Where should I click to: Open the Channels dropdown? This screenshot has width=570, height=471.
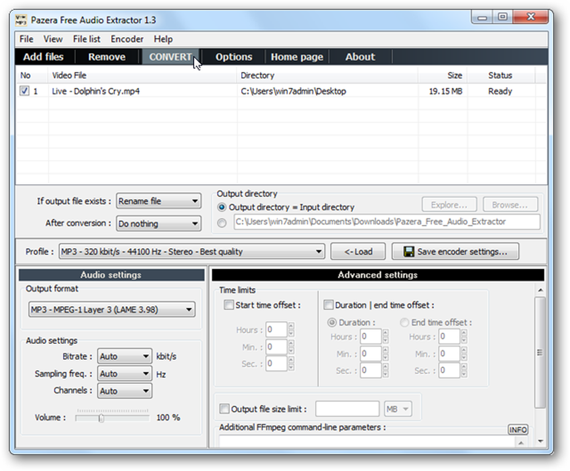pos(124,391)
